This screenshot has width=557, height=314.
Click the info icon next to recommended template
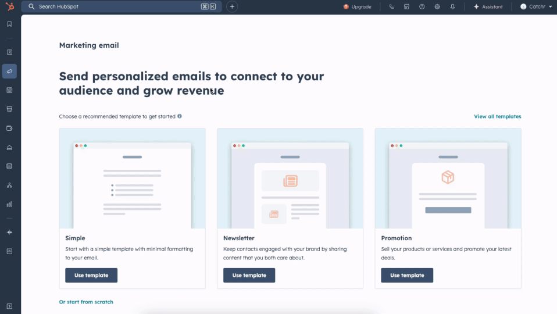tap(180, 116)
